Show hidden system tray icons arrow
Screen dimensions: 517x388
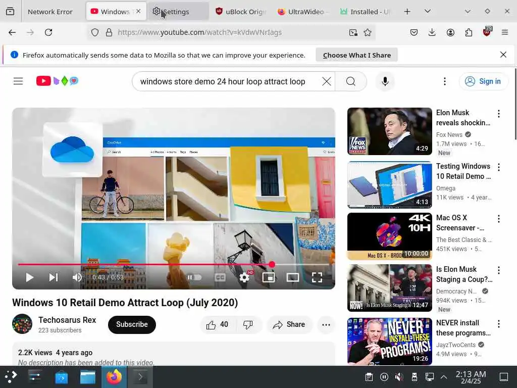click(x=444, y=377)
